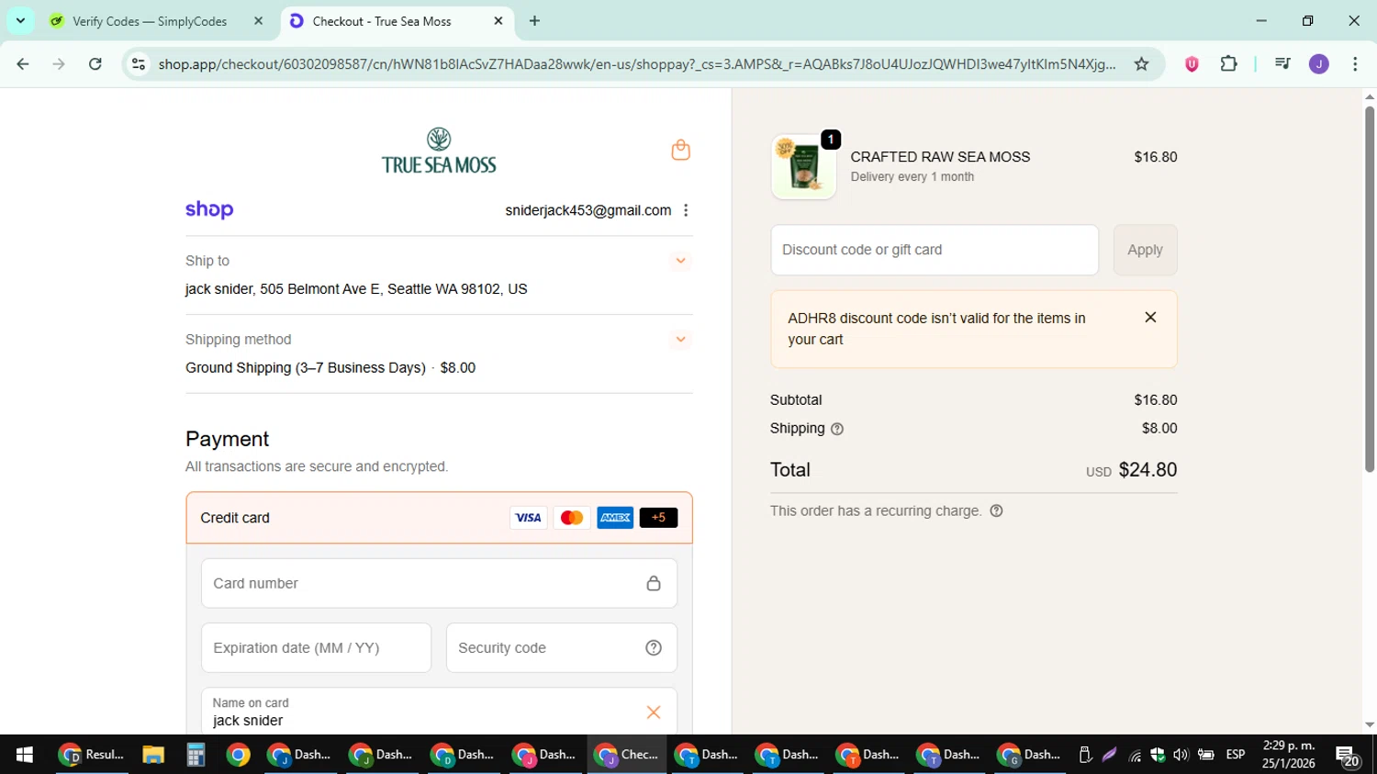Viewport: 1377px width, 774px height.
Task: Open File Explorer from the taskbar
Action: (x=152, y=755)
